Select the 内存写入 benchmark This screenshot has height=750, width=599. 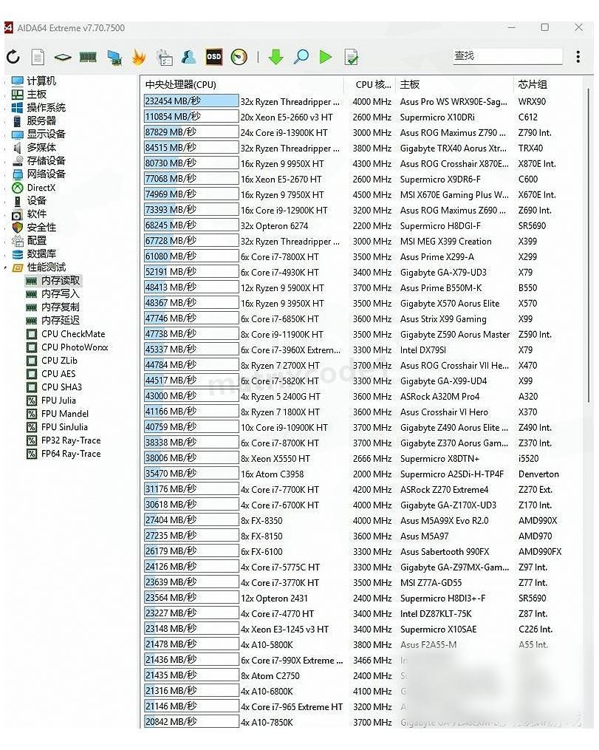(61, 293)
